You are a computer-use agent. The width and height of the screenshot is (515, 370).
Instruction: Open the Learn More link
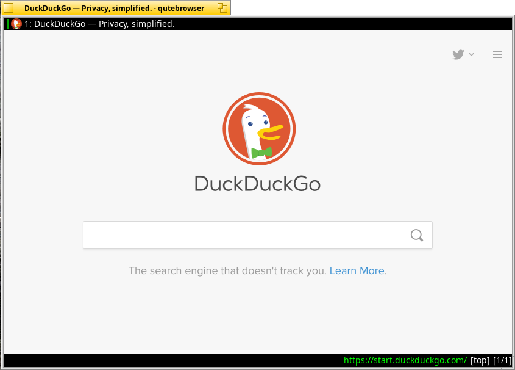click(357, 270)
